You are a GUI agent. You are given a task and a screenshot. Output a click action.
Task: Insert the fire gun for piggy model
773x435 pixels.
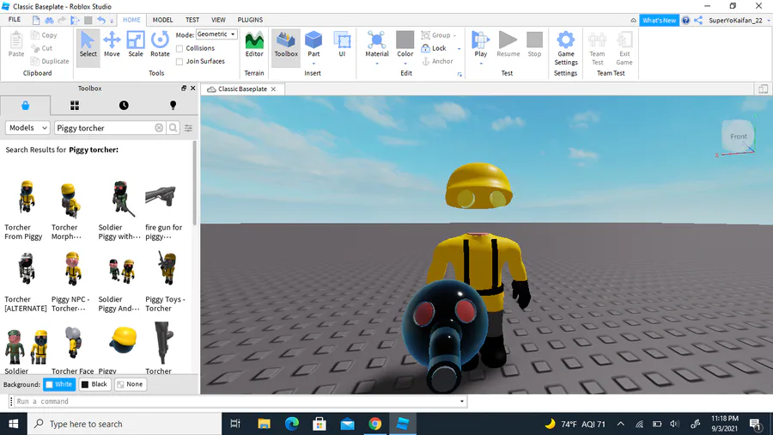[x=164, y=210]
